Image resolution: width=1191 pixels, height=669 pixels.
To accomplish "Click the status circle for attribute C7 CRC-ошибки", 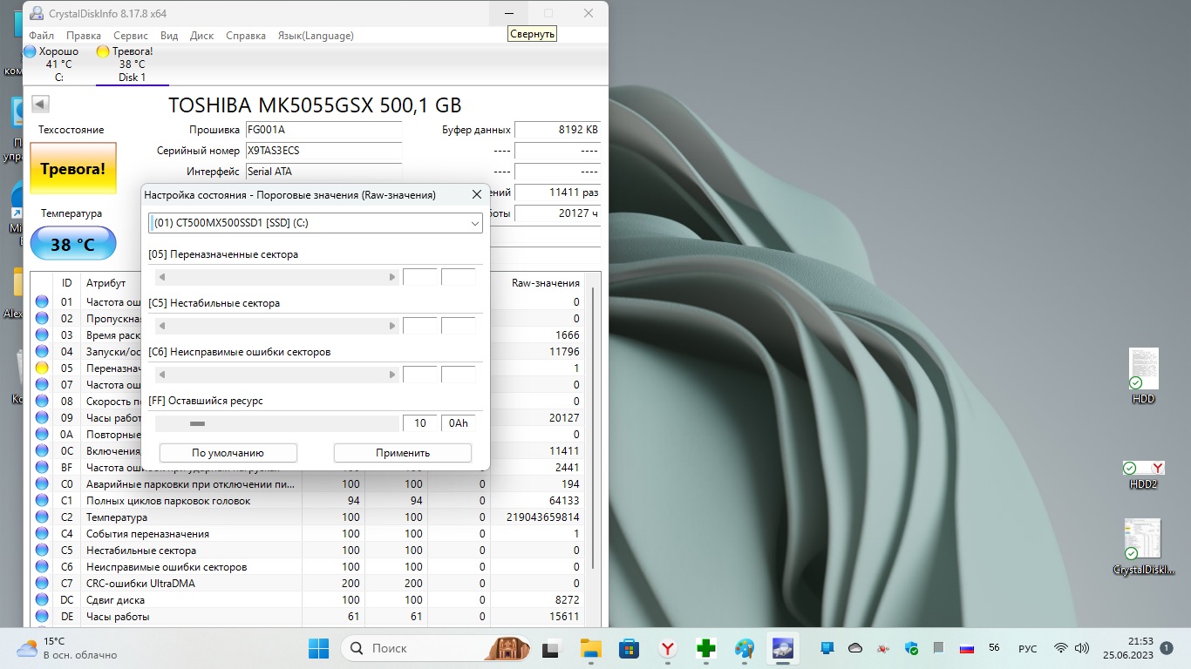I will [x=42, y=584].
